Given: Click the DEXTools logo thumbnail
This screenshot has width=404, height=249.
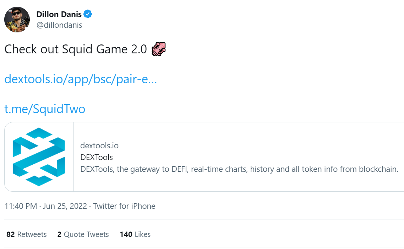Looking at the screenshot, I should [x=39, y=157].
